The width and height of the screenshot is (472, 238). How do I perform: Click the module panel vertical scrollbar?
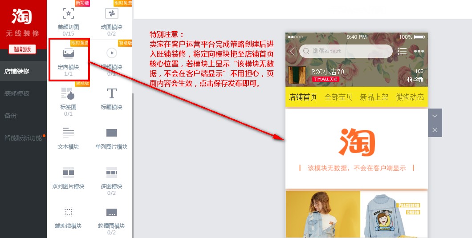133,165
